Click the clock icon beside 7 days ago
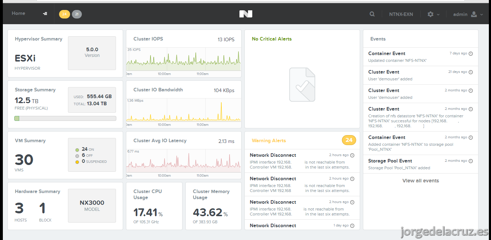491x240 pixels. (x=471, y=54)
